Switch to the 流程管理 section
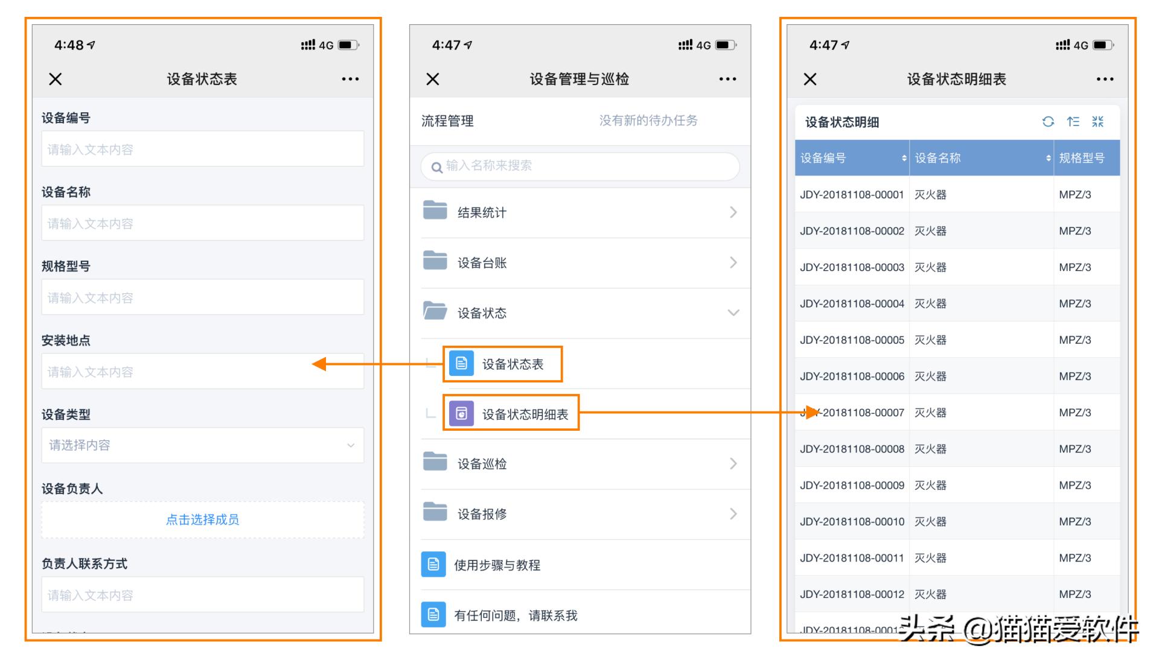 pos(447,121)
